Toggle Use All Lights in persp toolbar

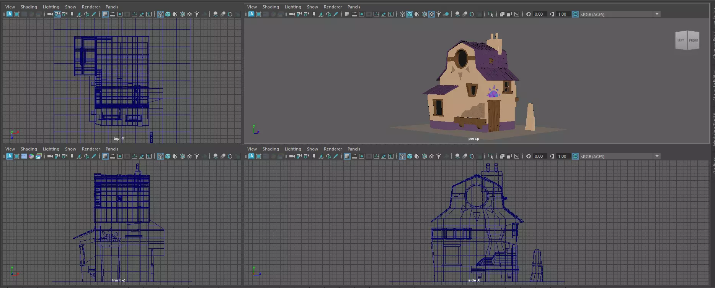click(439, 14)
